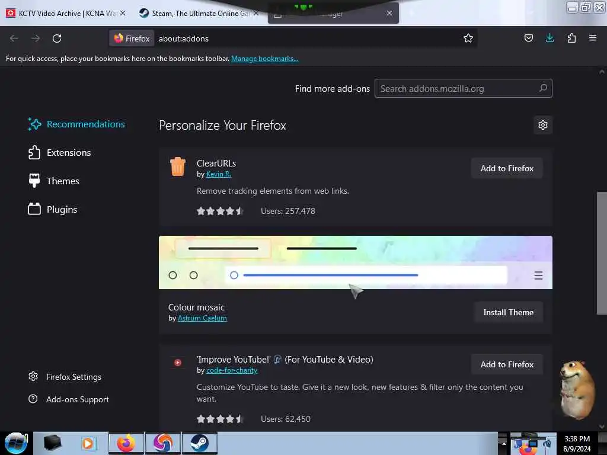607x455 pixels.
Task: Open the Steam taskbar icon
Action: pyautogui.click(x=199, y=443)
